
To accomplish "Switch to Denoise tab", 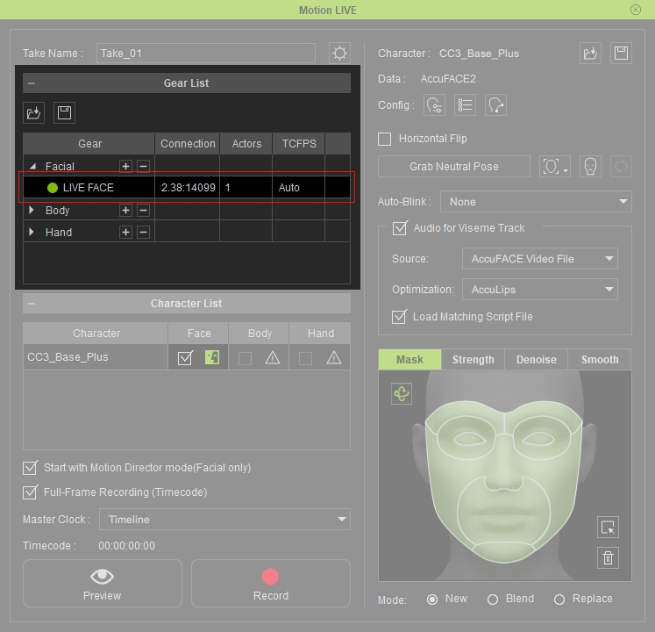I will [x=537, y=360].
